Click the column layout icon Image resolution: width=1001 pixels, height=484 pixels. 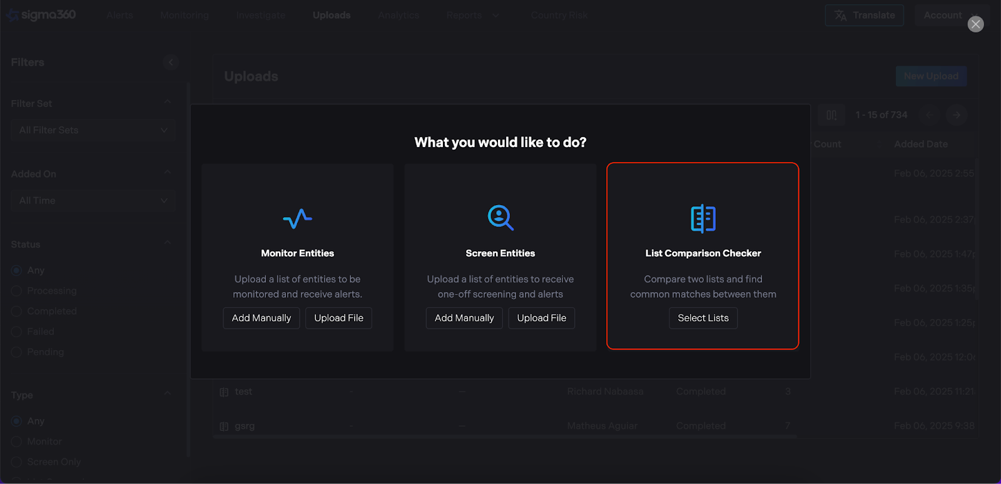pos(831,115)
